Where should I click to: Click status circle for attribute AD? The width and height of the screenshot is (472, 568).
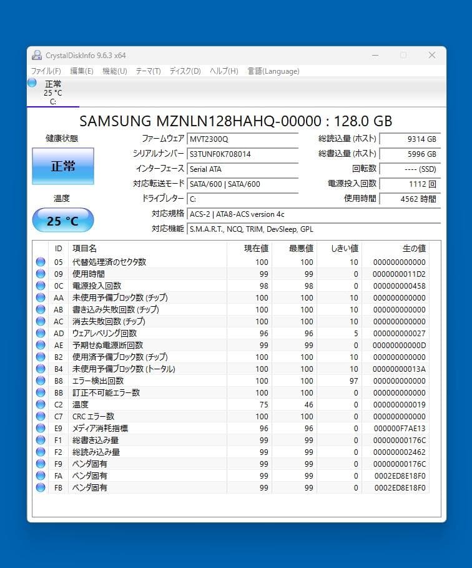41,333
